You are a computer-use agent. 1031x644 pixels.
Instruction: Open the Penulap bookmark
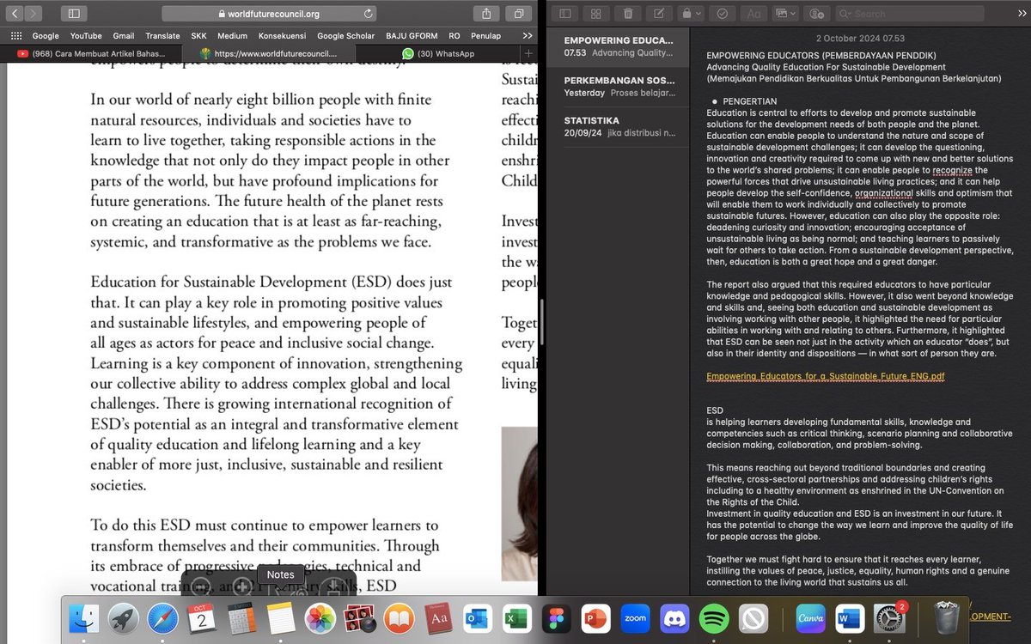(x=486, y=36)
